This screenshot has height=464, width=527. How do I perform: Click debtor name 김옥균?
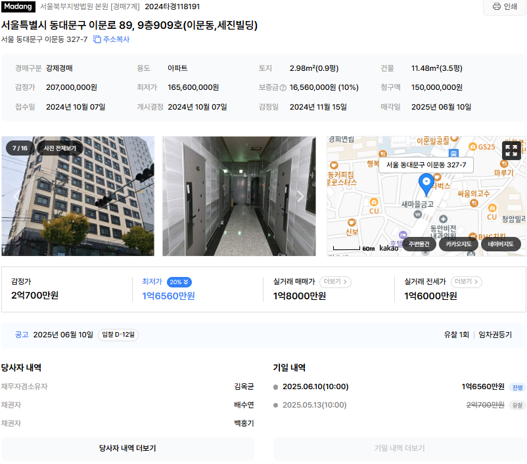[x=244, y=387]
